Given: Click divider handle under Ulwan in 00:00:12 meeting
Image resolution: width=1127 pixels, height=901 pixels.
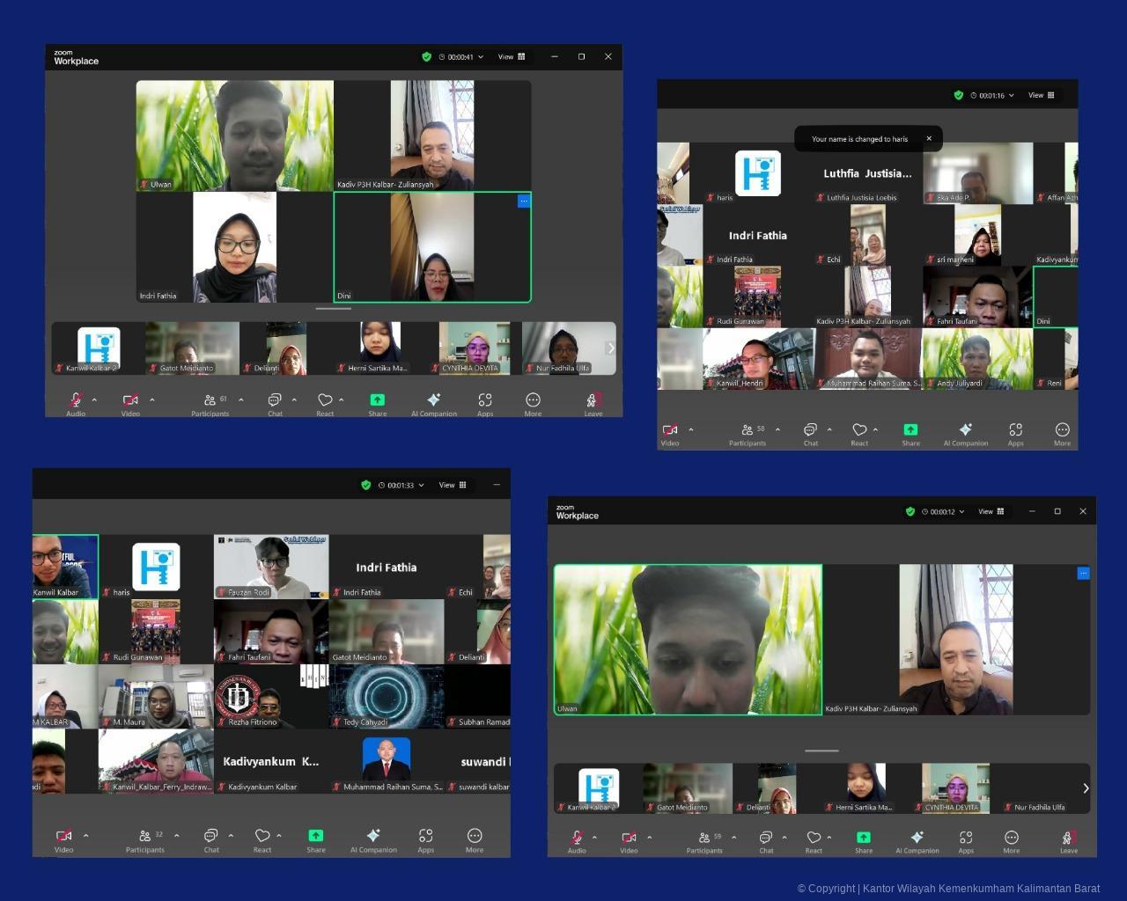Looking at the screenshot, I should (x=821, y=751).
